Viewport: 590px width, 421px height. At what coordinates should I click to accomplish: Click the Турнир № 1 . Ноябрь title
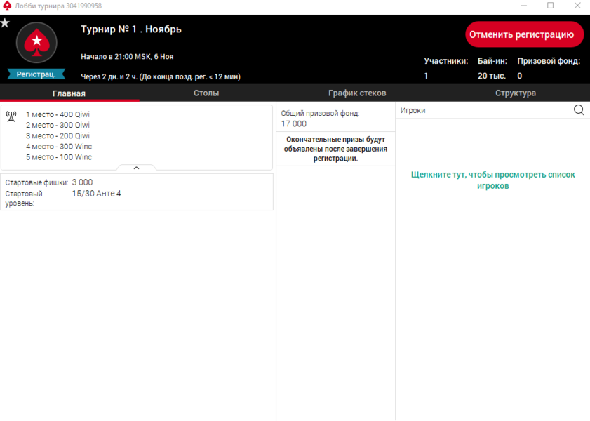click(x=131, y=29)
